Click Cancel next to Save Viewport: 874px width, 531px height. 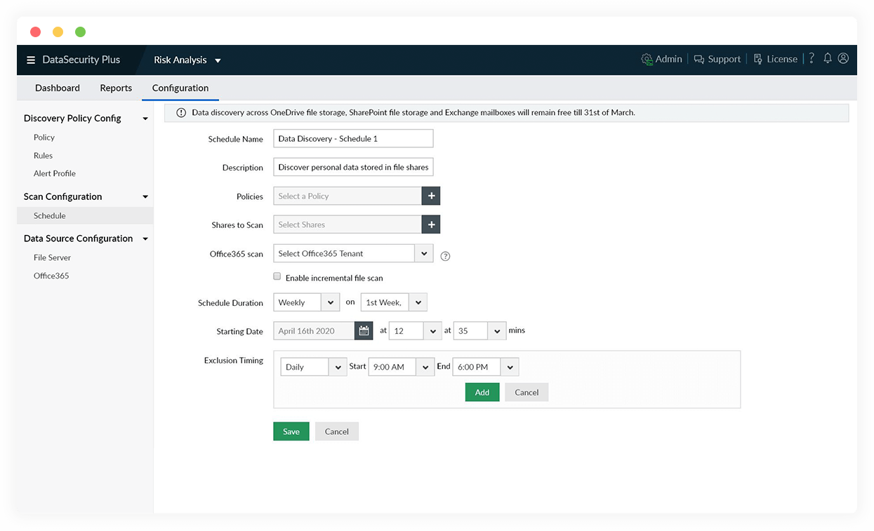(x=337, y=431)
